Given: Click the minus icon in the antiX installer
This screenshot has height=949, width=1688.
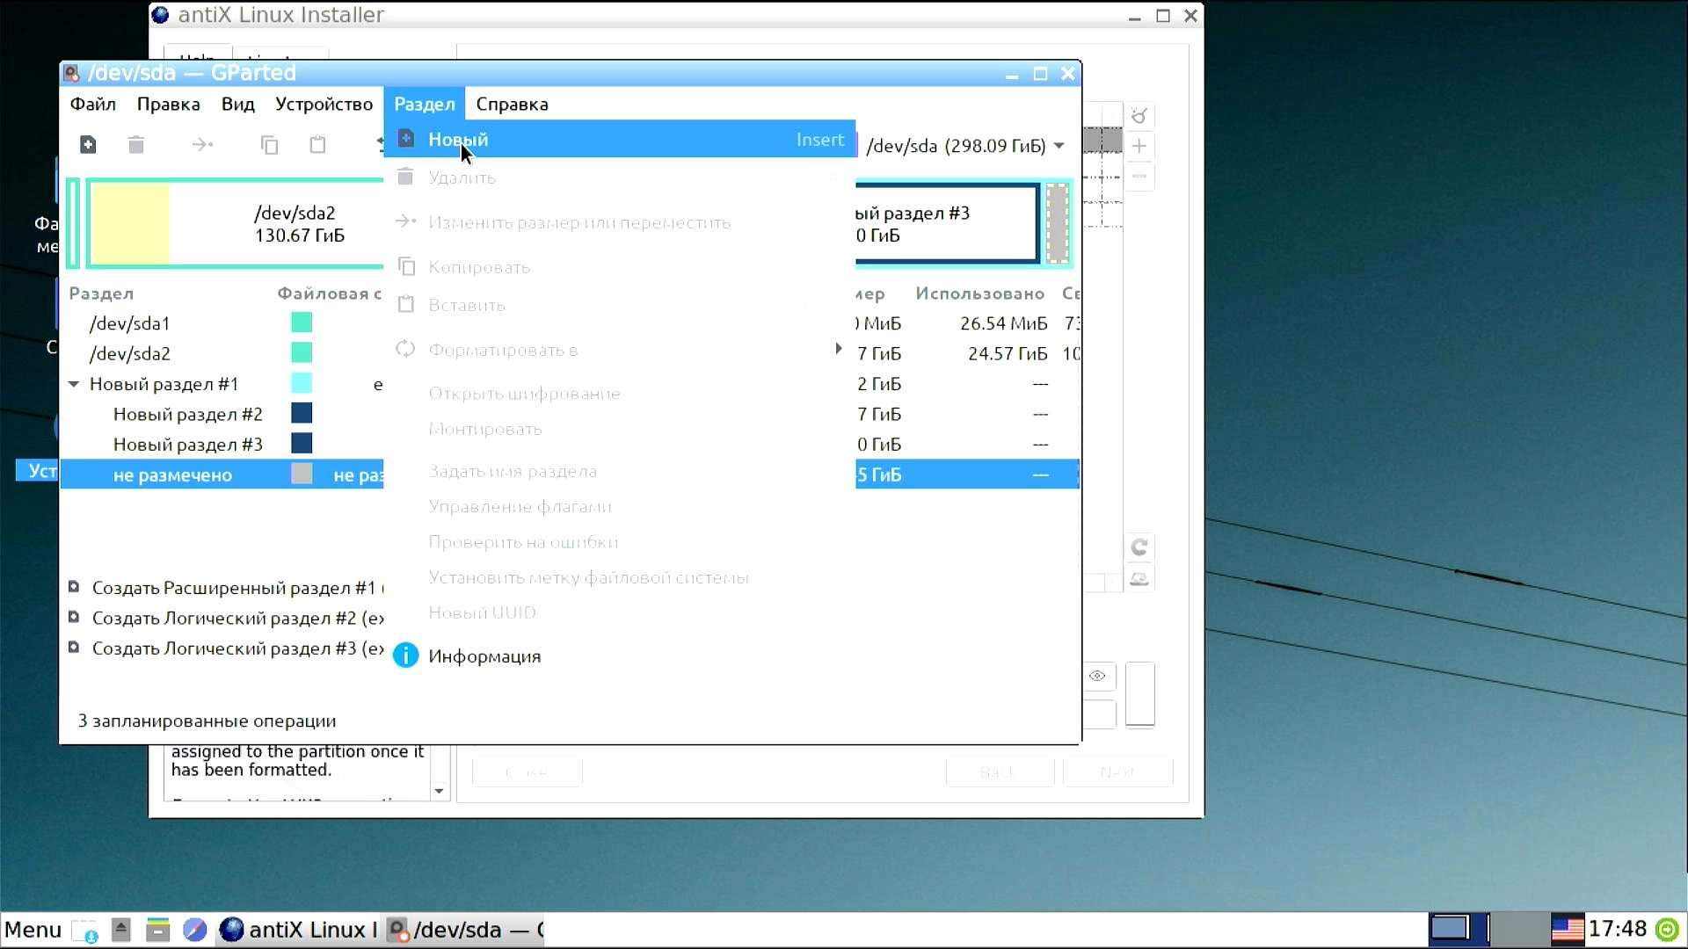Looking at the screenshot, I should pos(1139,177).
